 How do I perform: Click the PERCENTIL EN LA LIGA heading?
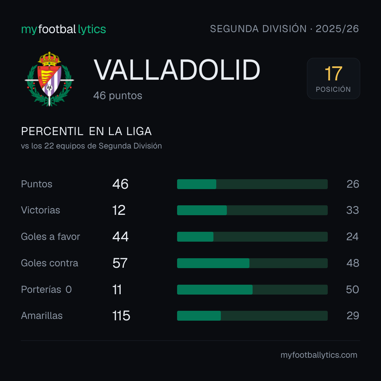pyautogui.click(x=86, y=131)
